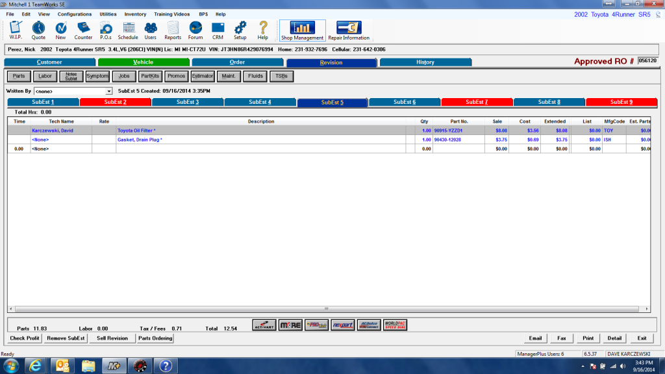Open the Counter sale icon
The width and height of the screenshot is (665, 374).
pos(83,31)
